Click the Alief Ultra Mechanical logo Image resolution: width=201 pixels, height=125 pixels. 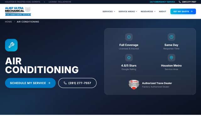click(18, 11)
